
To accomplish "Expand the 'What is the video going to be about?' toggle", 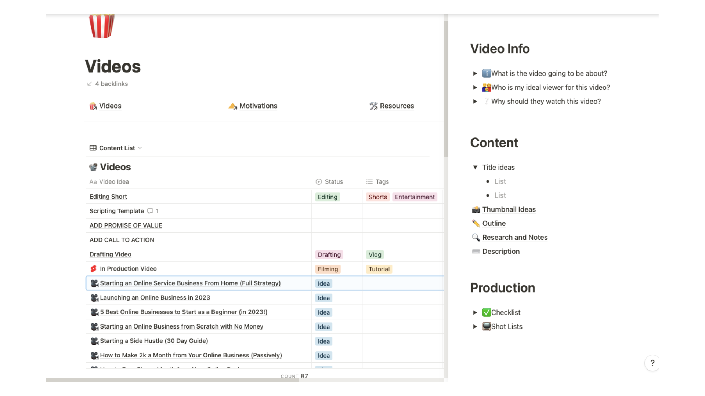I will tap(475, 73).
